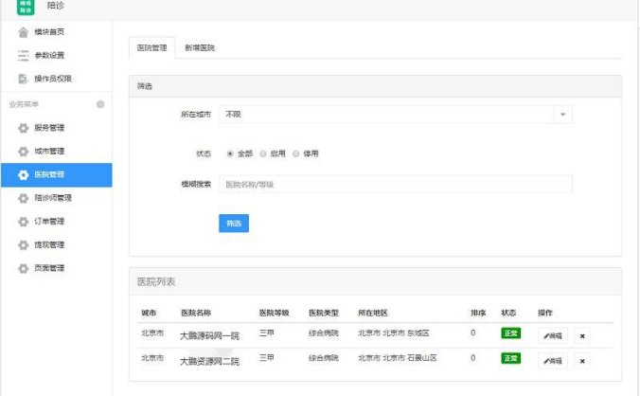The image size is (640, 396).
Task: Click the 医院管理 gear icon
Action: (24, 174)
